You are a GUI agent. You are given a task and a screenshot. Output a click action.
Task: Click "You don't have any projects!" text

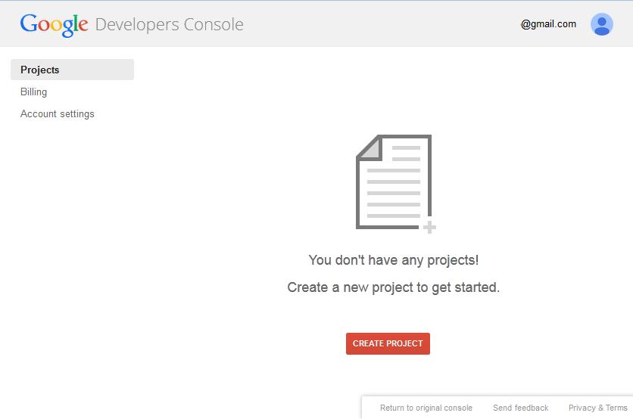pos(394,260)
